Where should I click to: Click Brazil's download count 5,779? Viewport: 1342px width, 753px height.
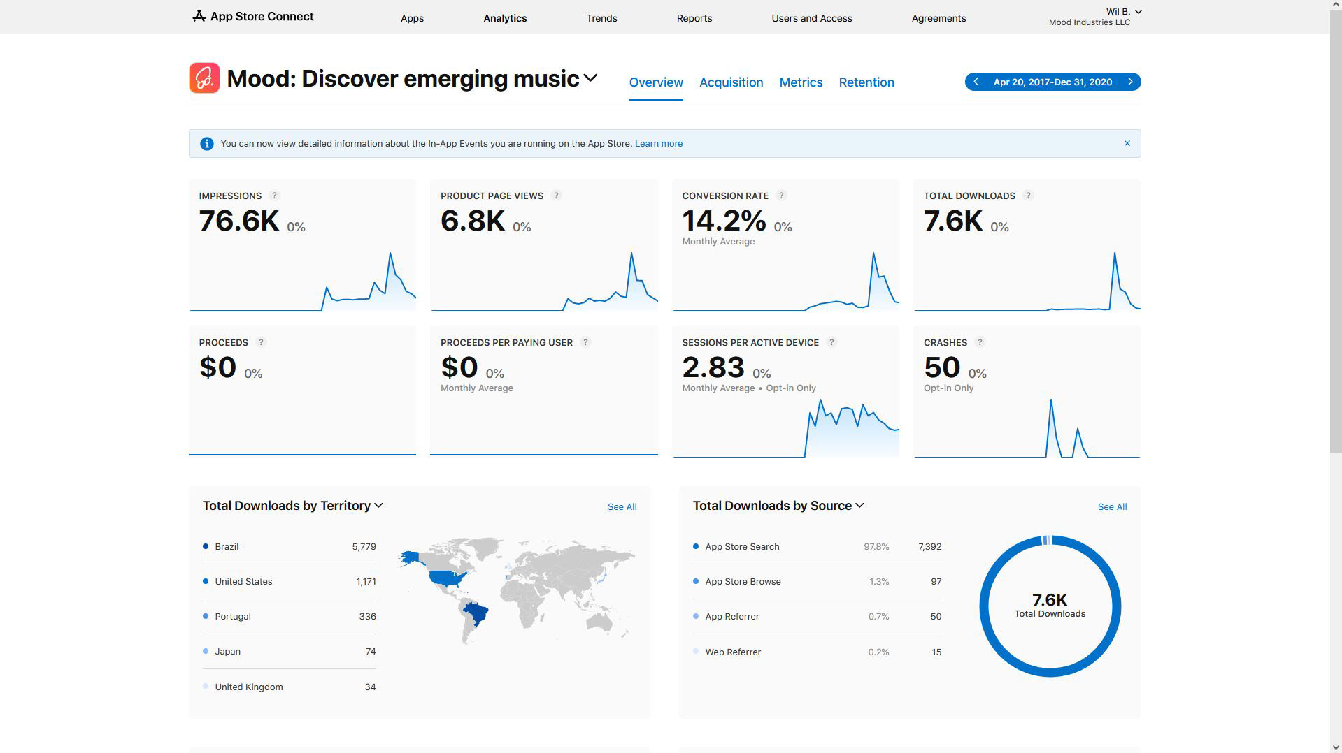364,547
